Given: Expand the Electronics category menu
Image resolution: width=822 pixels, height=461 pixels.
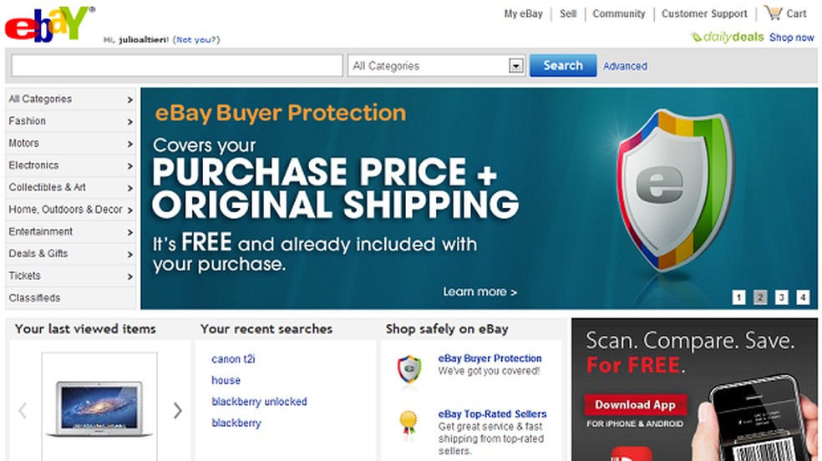Looking at the screenshot, I should pos(70,165).
